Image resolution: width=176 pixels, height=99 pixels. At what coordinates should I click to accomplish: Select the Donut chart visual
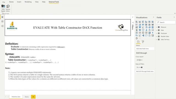point(149,27)
